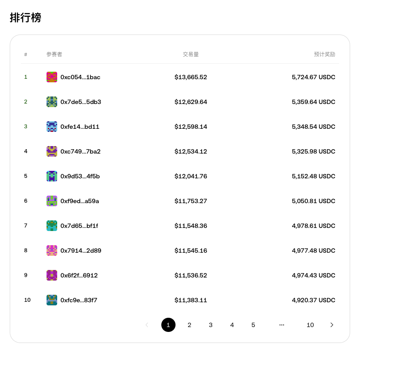Click volume value $11,545.16
Image resolution: width=394 pixels, height=366 pixels.
coord(191,250)
